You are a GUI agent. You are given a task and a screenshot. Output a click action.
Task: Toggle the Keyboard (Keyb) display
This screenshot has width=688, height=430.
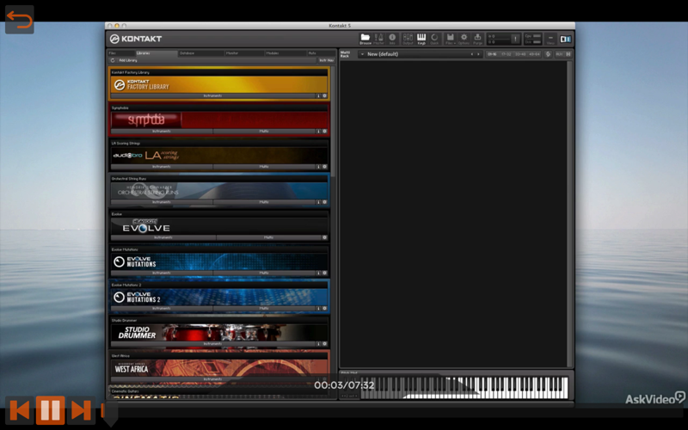421,39
